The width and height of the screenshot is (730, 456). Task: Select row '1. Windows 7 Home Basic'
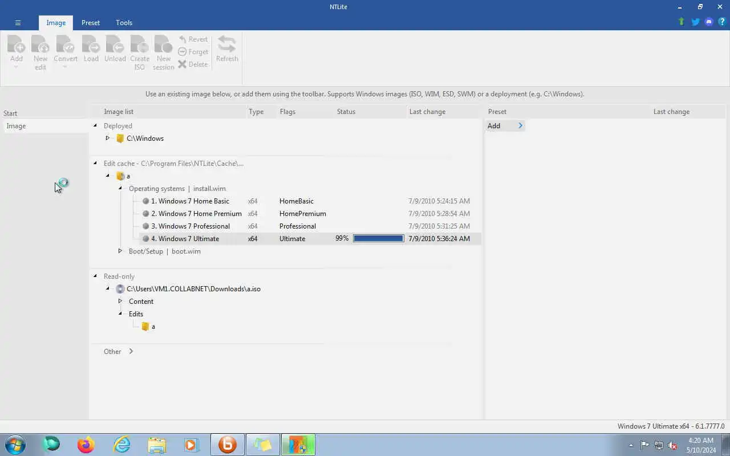click(x=310, y=201)
